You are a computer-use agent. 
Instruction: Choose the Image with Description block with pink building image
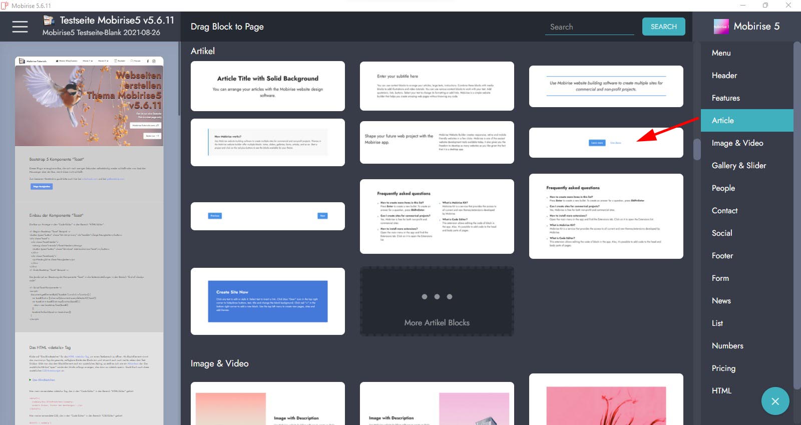click(437, 403)
